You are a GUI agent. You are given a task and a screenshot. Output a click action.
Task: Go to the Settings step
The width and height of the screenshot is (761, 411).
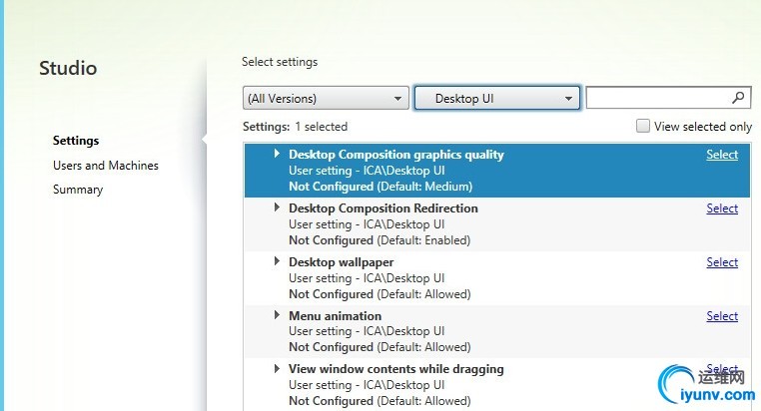[76, 141]
